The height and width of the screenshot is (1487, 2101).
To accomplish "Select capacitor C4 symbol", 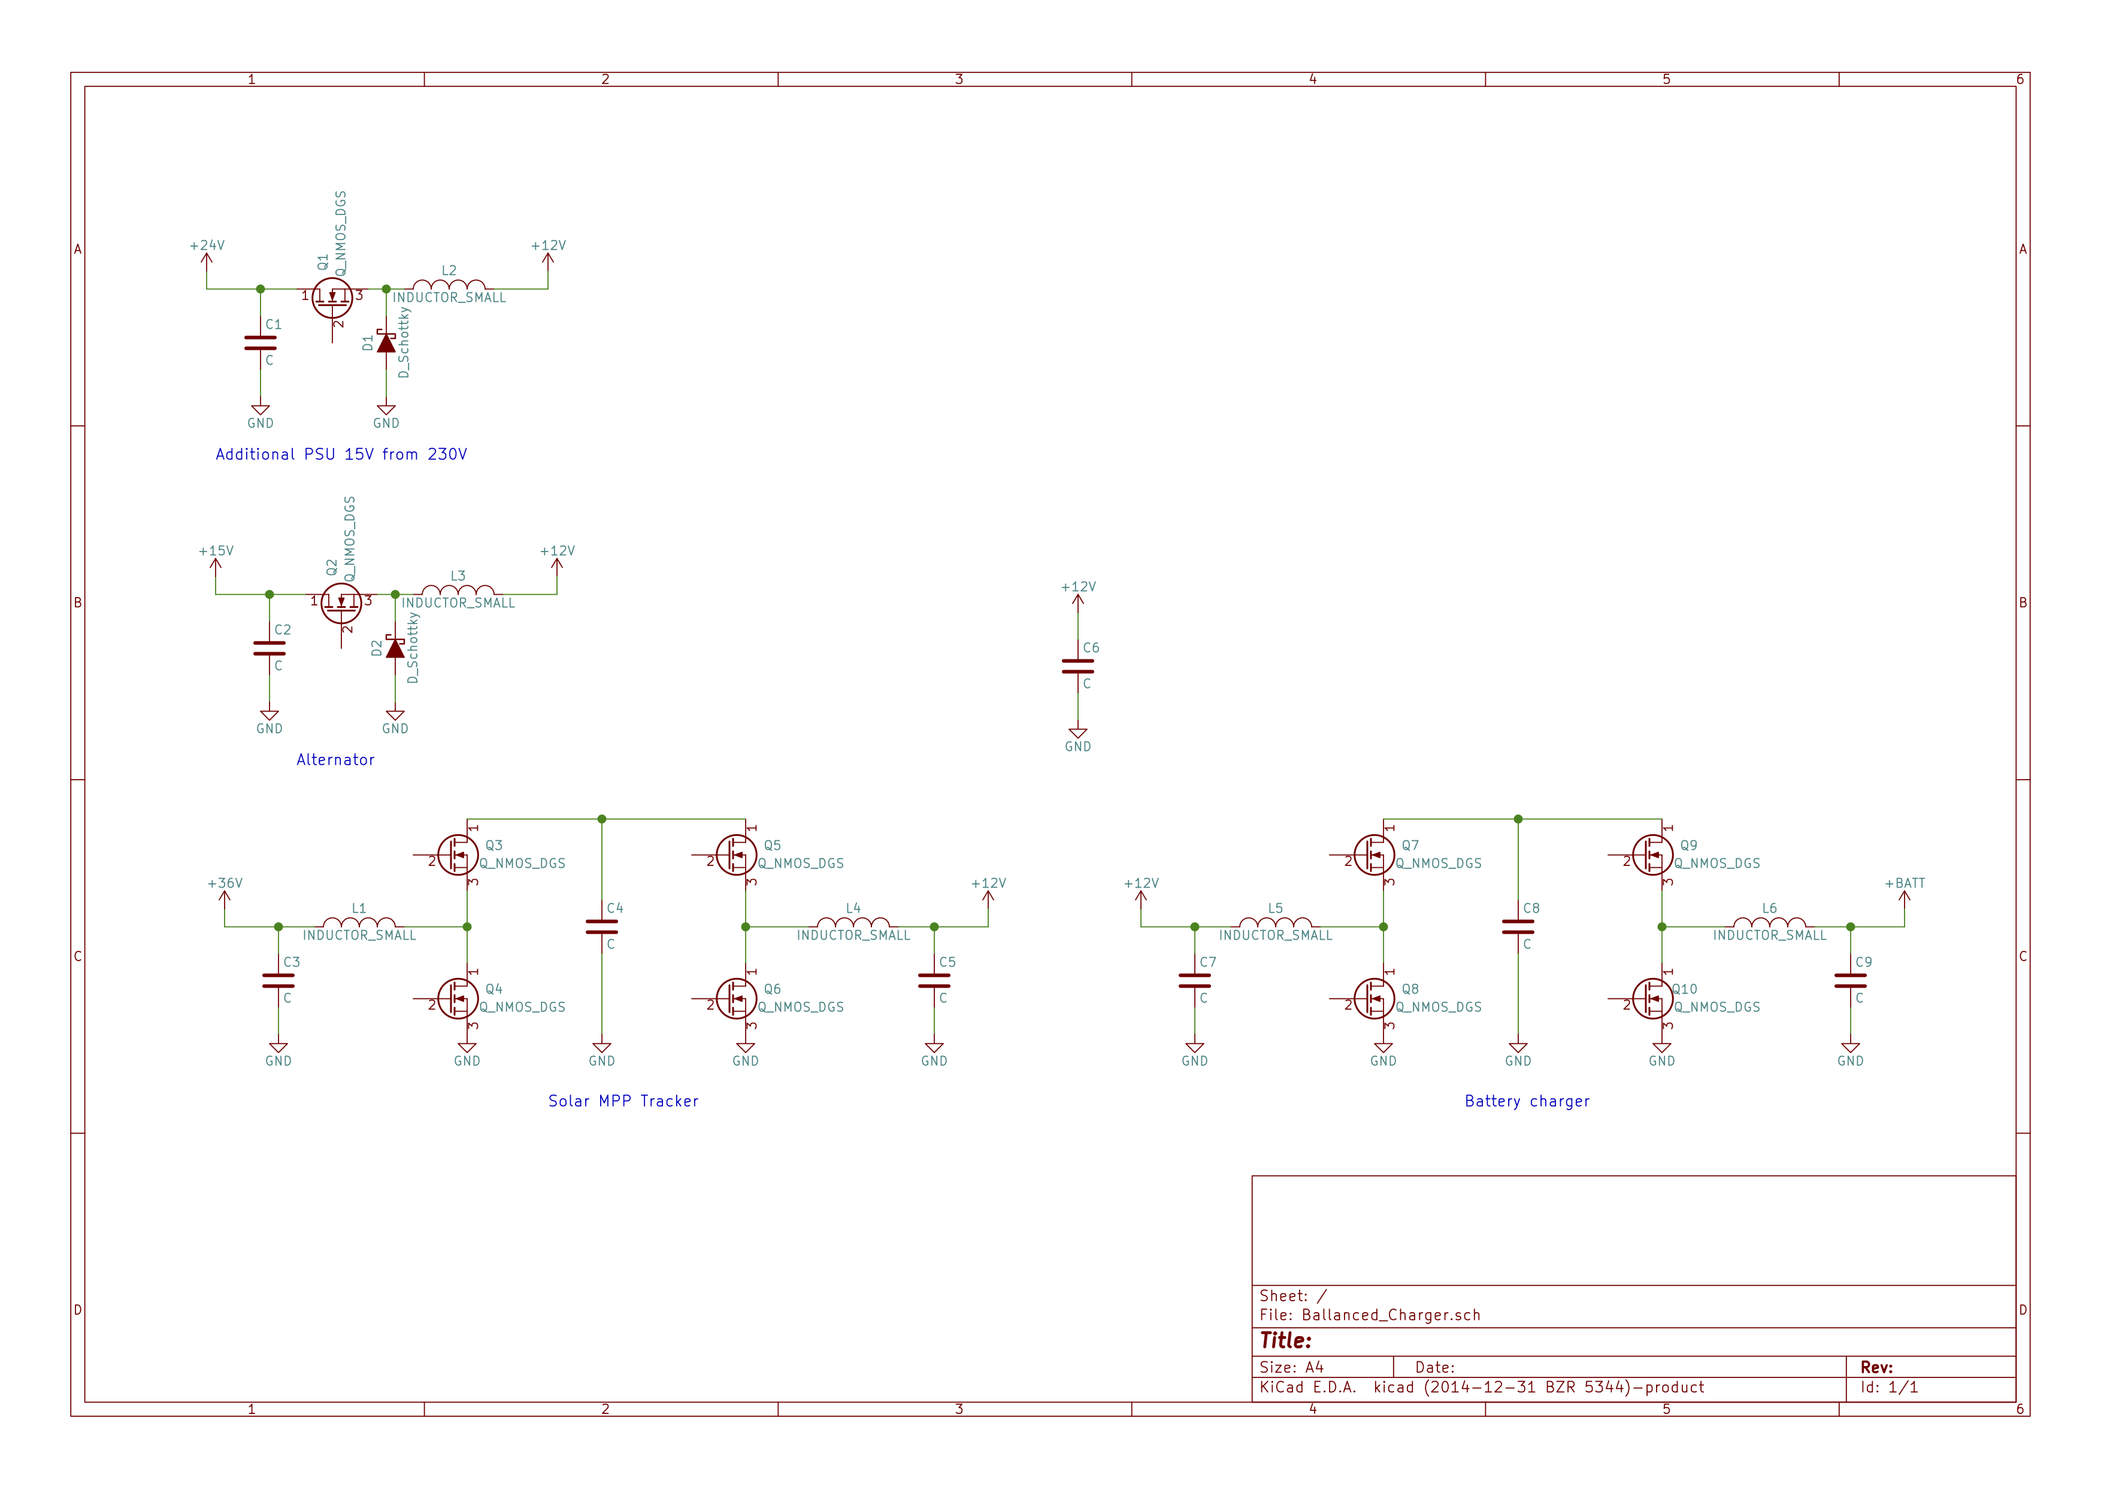I will pyautogui.click(x=601, y=928).
